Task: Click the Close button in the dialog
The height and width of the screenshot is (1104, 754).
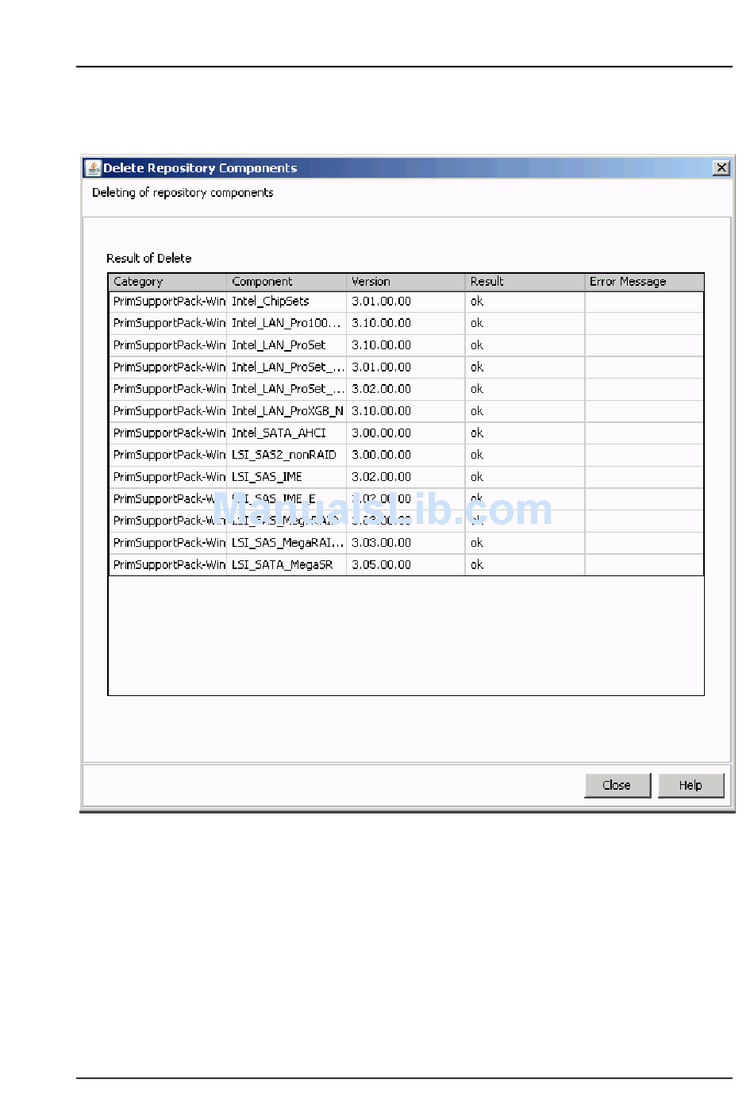Action: 617,785
